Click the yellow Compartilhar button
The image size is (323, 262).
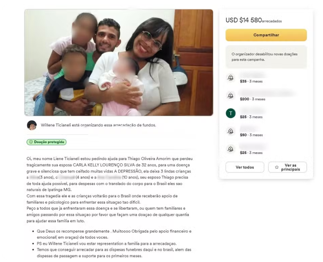(266, 35)
